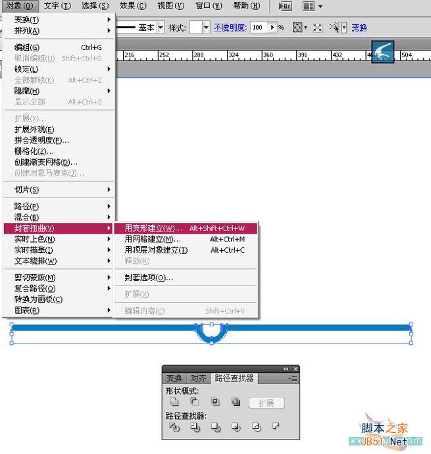Expand the 隐藏(H) submenu
The width and height of the screenshot is (431, 454).
coord(59,91)
